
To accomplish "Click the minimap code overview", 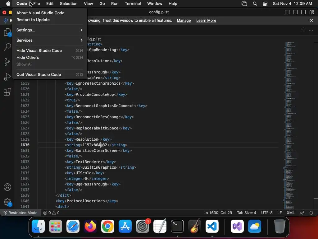I will pos(291,126).
